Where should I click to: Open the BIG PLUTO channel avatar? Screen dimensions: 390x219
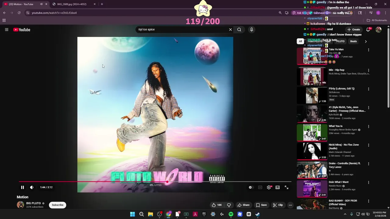[20, 205]
